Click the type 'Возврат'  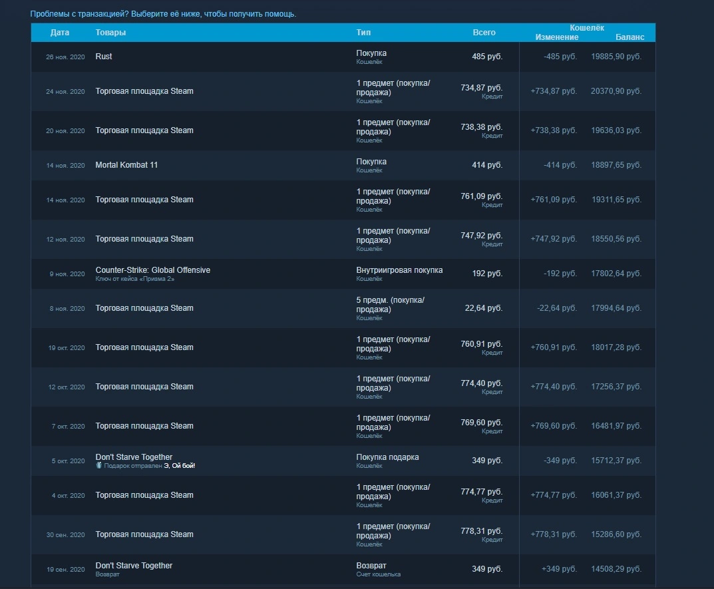coord(371,565)
